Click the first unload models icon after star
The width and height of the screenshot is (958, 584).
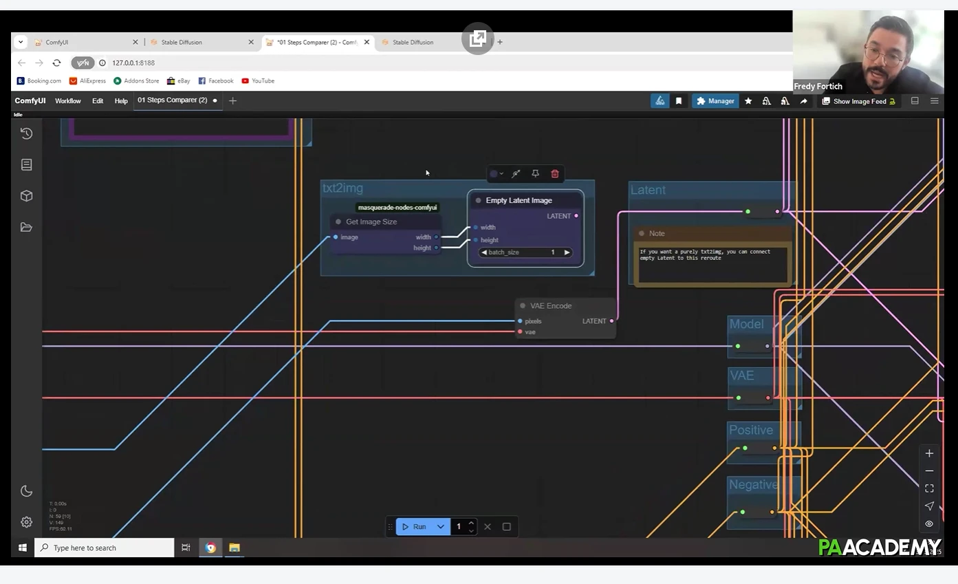click(766, 101)
